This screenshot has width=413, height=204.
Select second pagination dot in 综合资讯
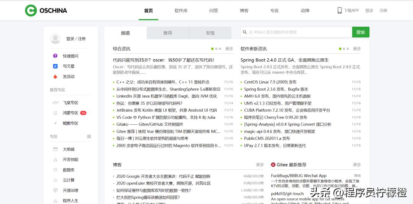216,48
